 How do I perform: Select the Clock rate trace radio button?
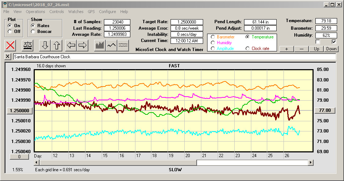(247, 49)
